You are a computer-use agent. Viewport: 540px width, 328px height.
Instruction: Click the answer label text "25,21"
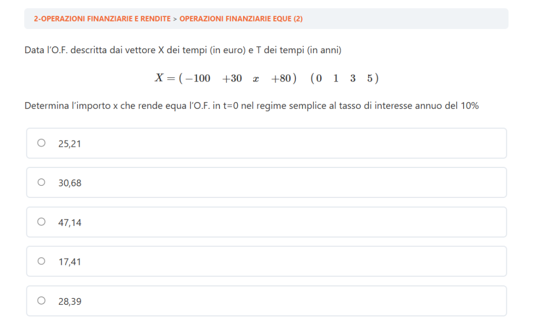pyautogui.click(x=70, y=143)
